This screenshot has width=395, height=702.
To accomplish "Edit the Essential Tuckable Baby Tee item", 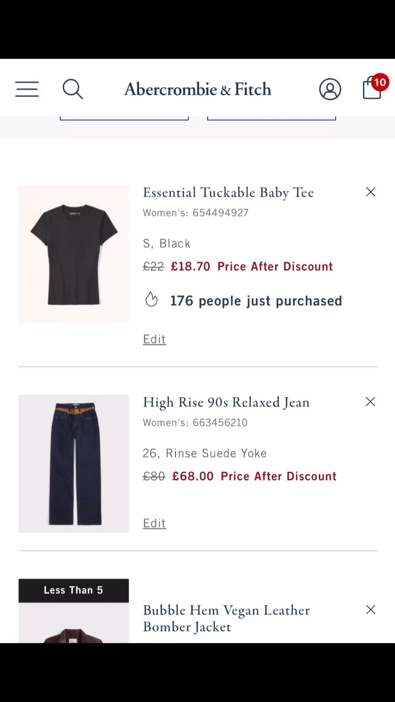I will [x=154, y=339].
